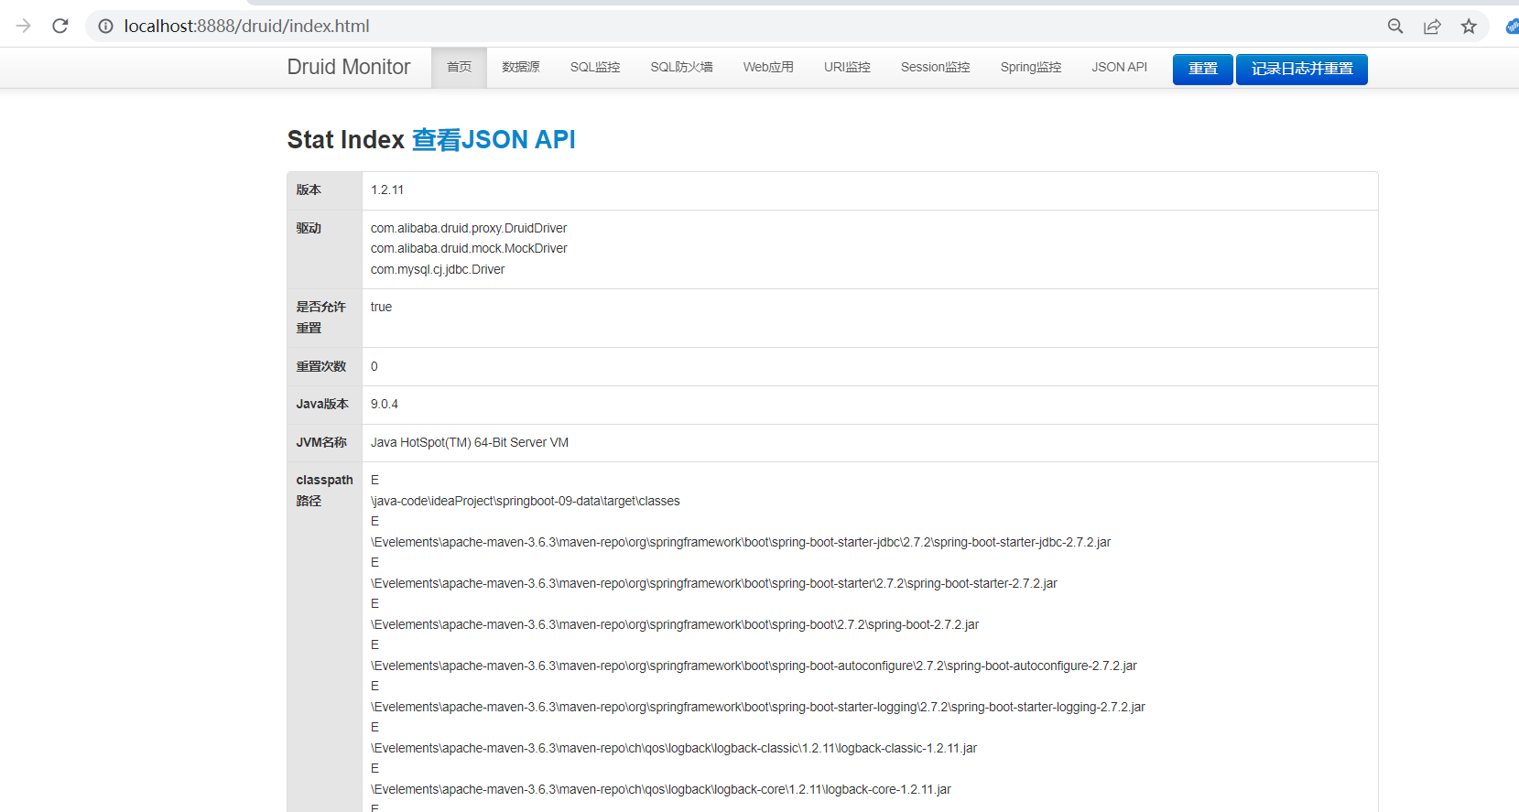
Task: Bookmark this page with the star icon
Action: pyautogui.click(x=1469, y=26)
